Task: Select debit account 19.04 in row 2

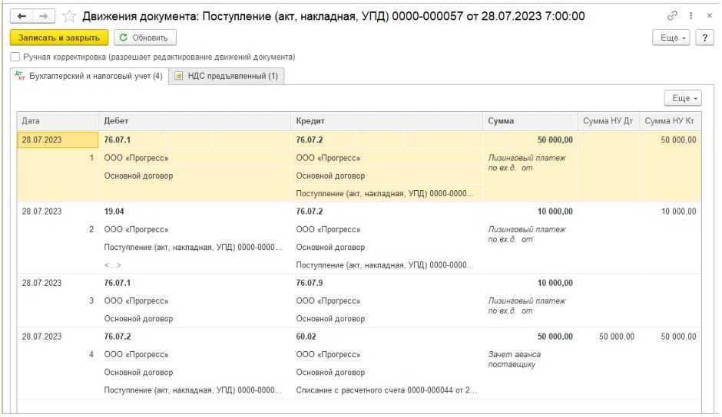Action: pos(114,212)
